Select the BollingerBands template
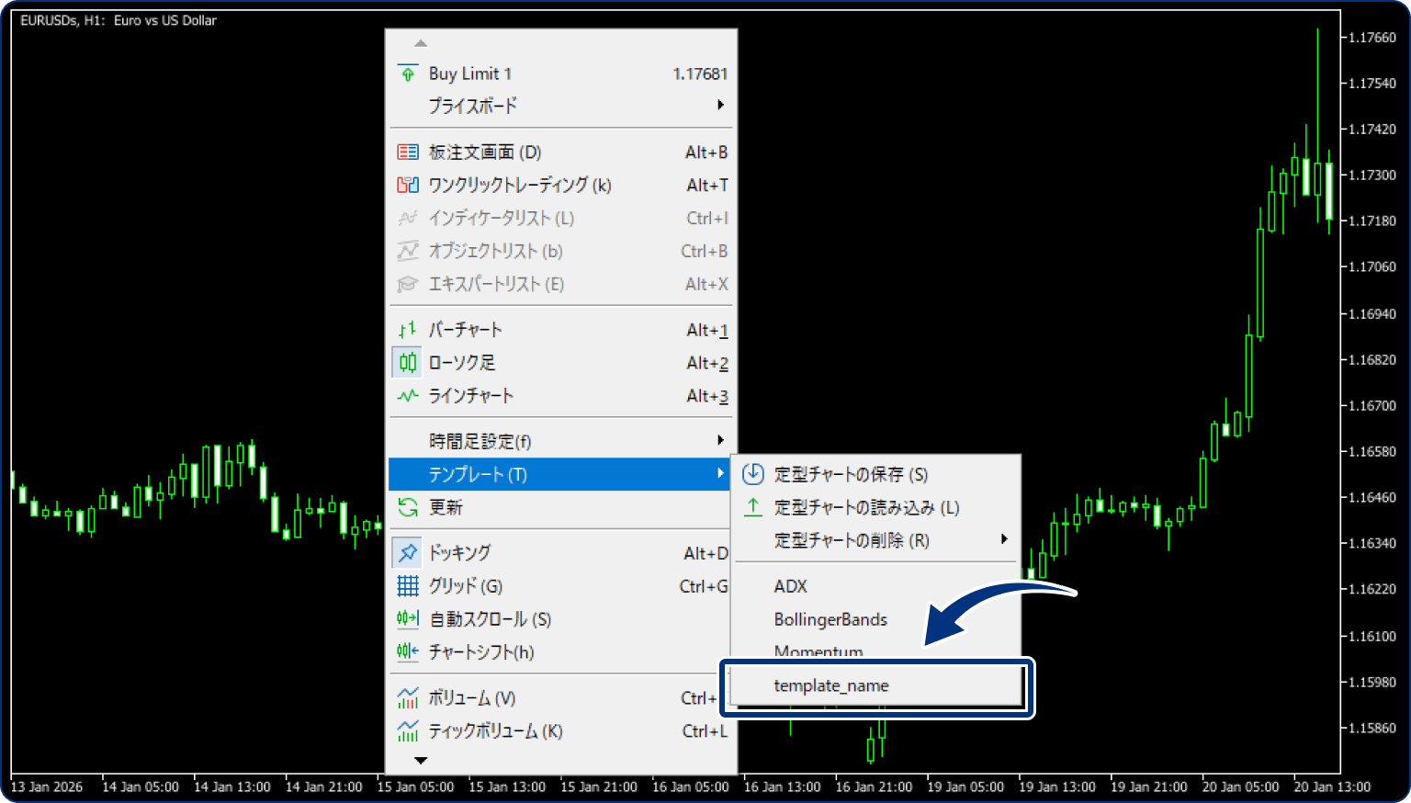 tap(830, 619)
